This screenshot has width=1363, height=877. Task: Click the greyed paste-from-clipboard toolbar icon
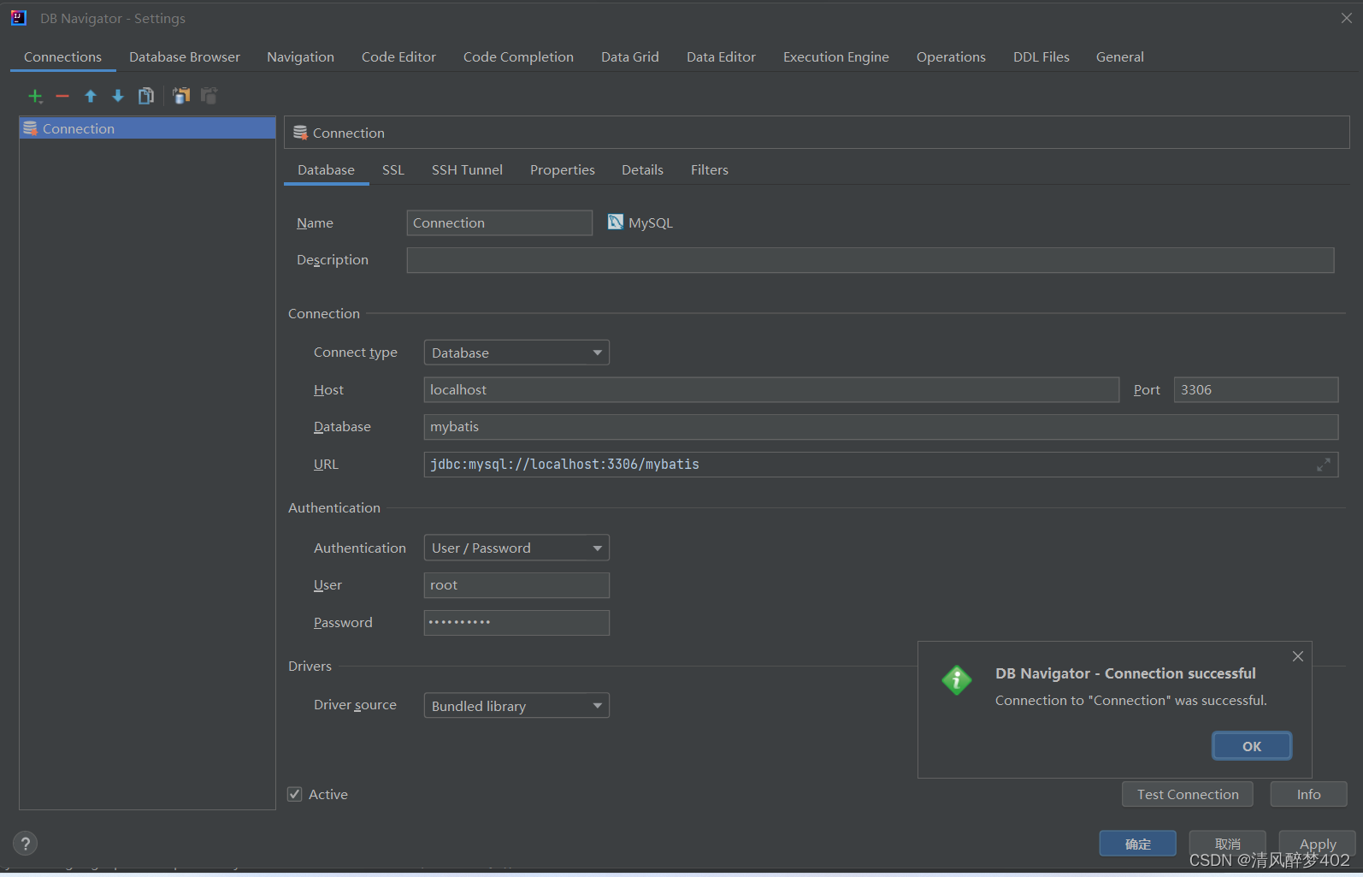pos(209,96)
